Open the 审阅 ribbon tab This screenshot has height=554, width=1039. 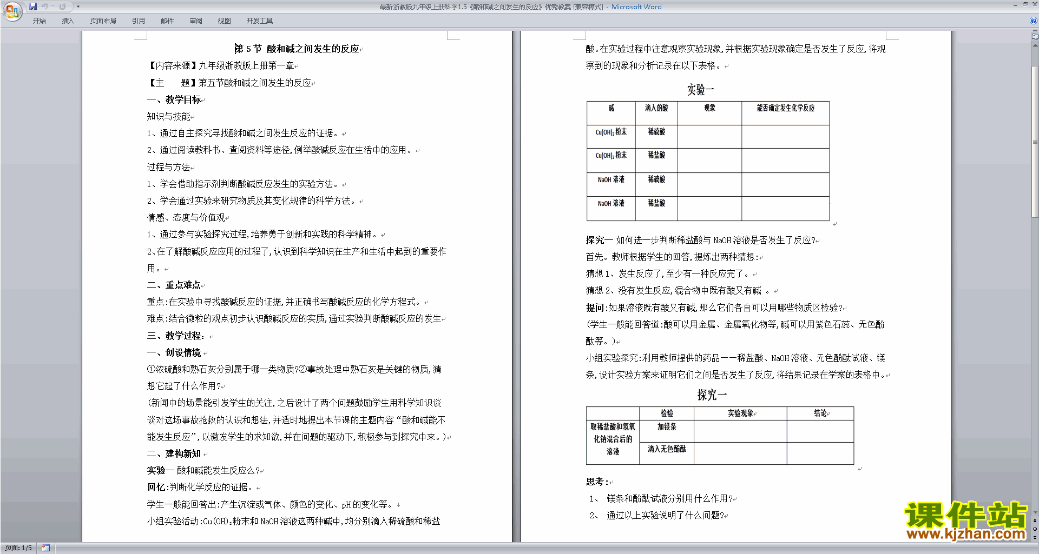[196, 21]
